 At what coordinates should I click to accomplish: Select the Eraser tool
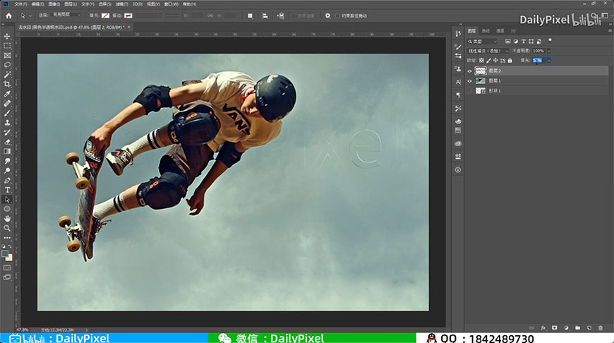pyautogui.click(x=7, y=142)
